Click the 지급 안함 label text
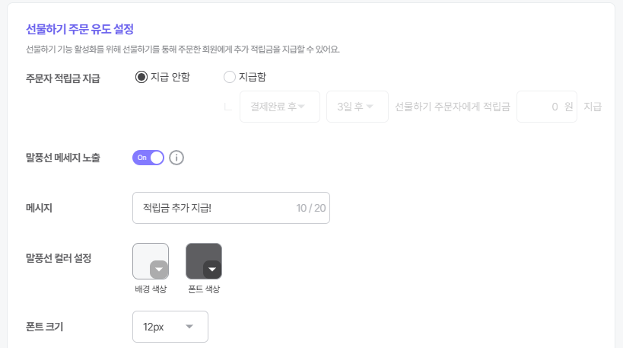 [x=170, y=77]
